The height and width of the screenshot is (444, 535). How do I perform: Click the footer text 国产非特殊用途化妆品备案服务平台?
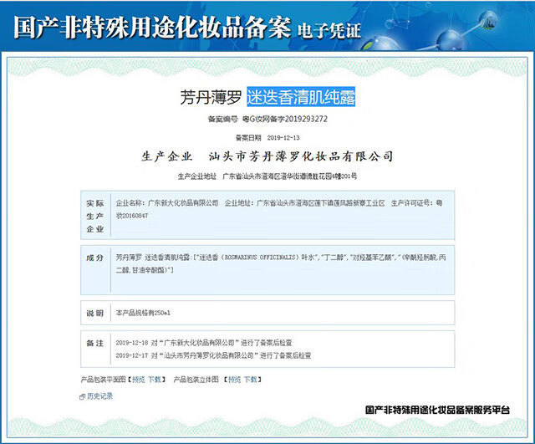pyautogui.click(x=438, y=410)
